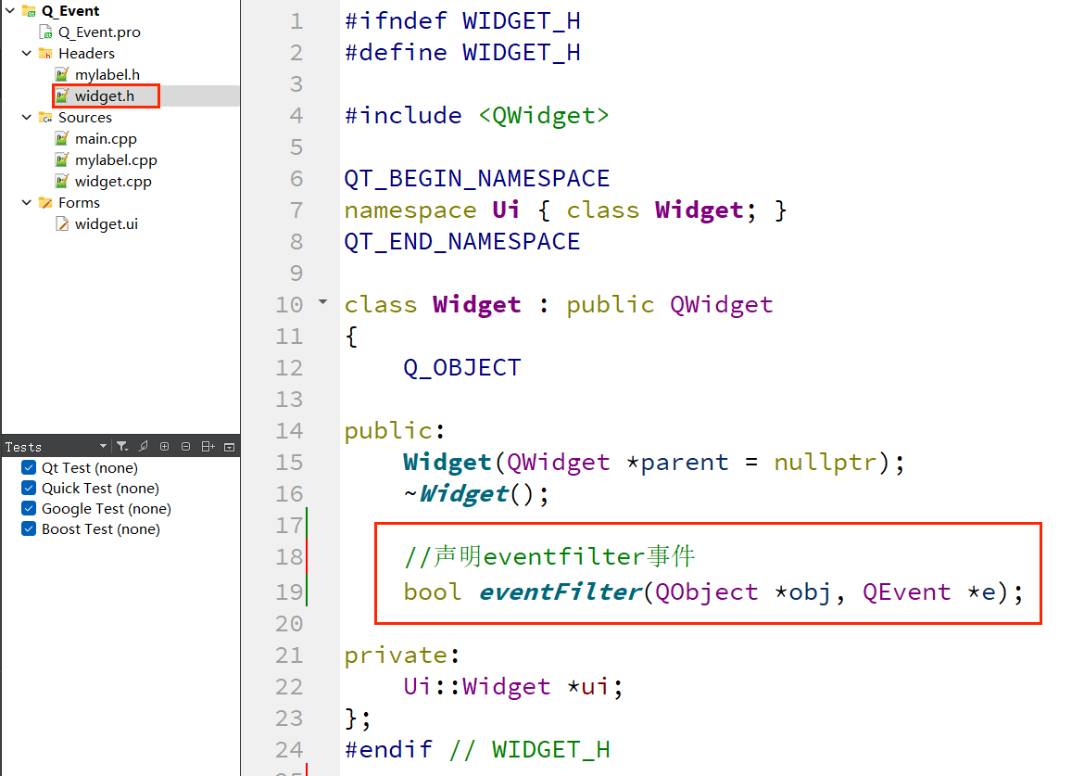
Task: Select Q_Event.pro in the project tree
Action: click(99, 32)
